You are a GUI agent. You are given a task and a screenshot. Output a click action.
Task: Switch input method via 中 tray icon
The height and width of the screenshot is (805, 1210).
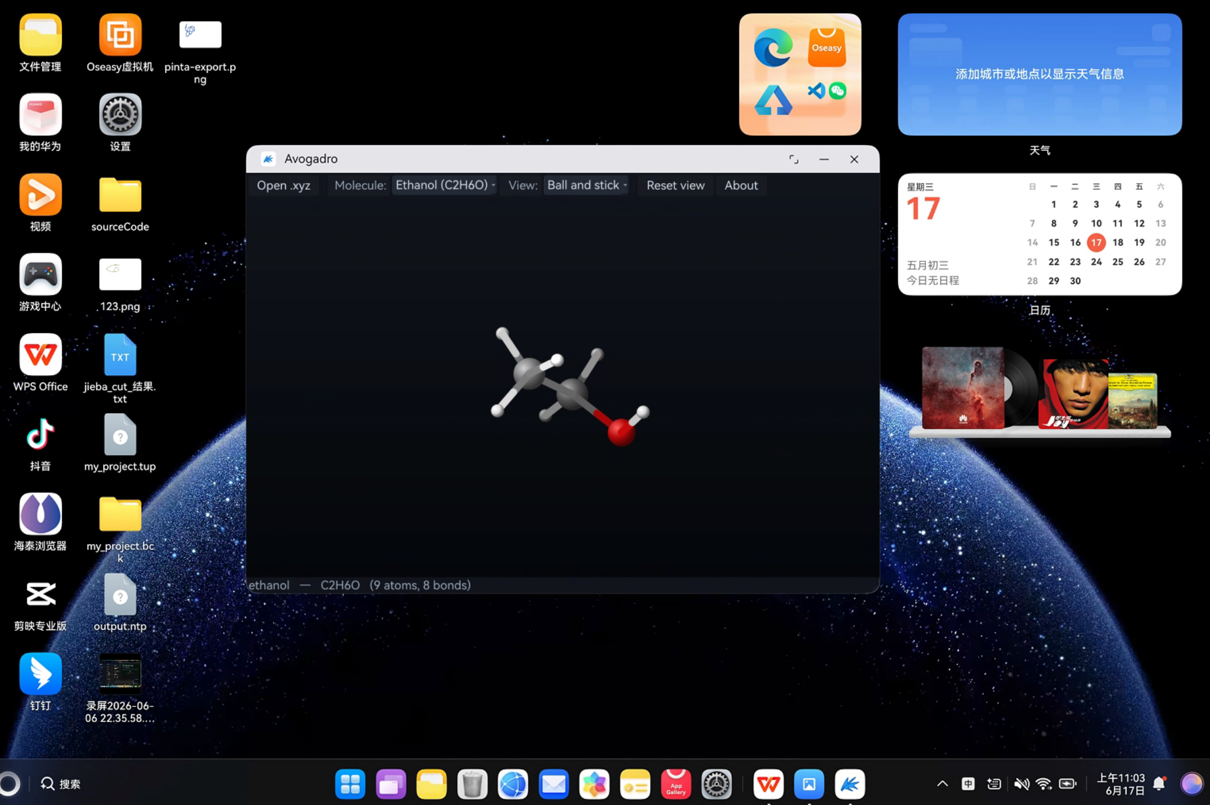(x=968, y=784)
